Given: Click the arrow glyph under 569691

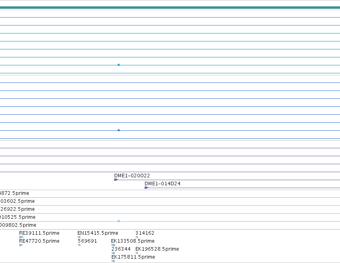Looking at the screenshot, I should (79, 245).
